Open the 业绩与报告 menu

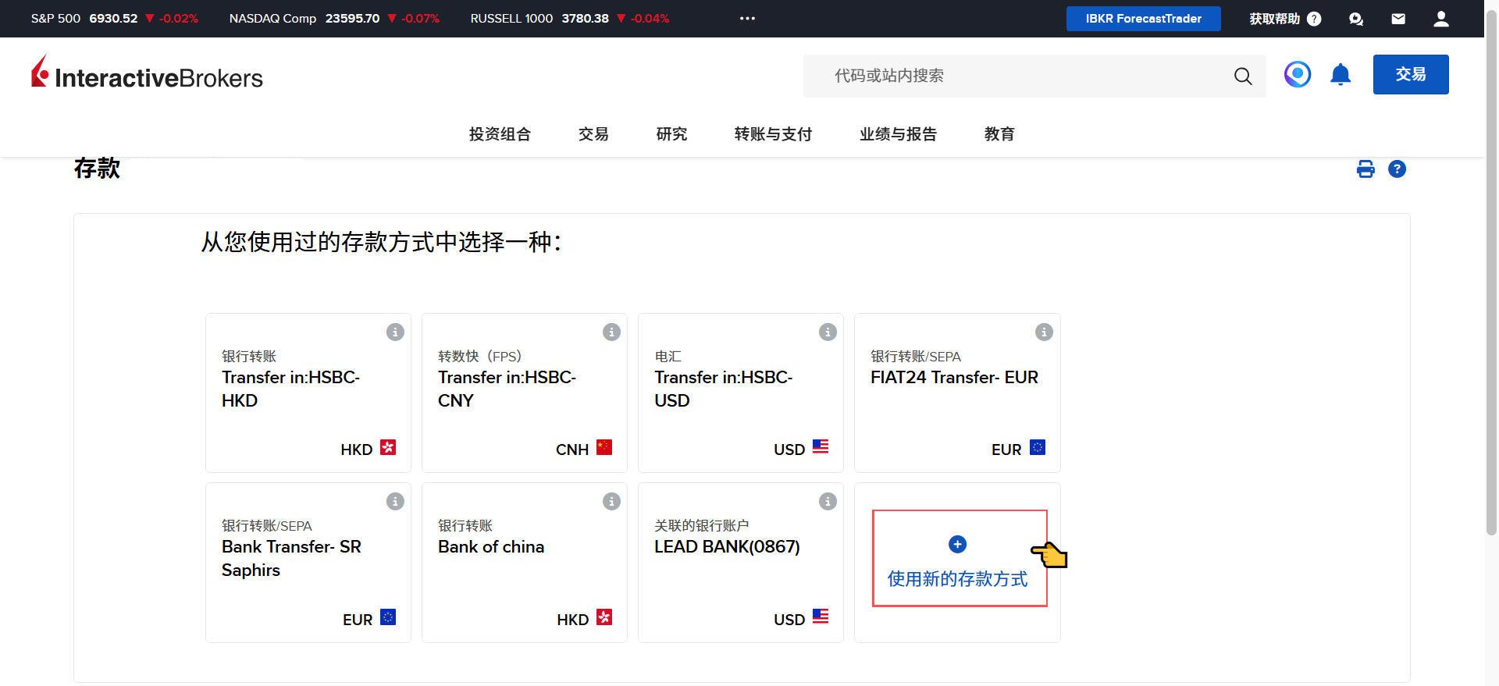898,134
